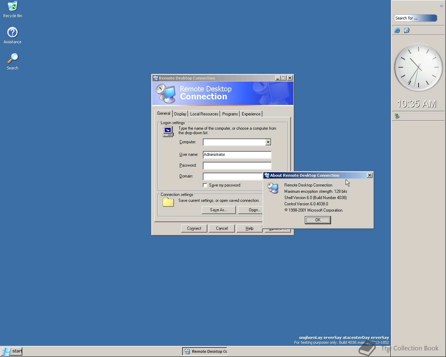Switch to the Programs tab
446x357 pixels.
point(230,114)
